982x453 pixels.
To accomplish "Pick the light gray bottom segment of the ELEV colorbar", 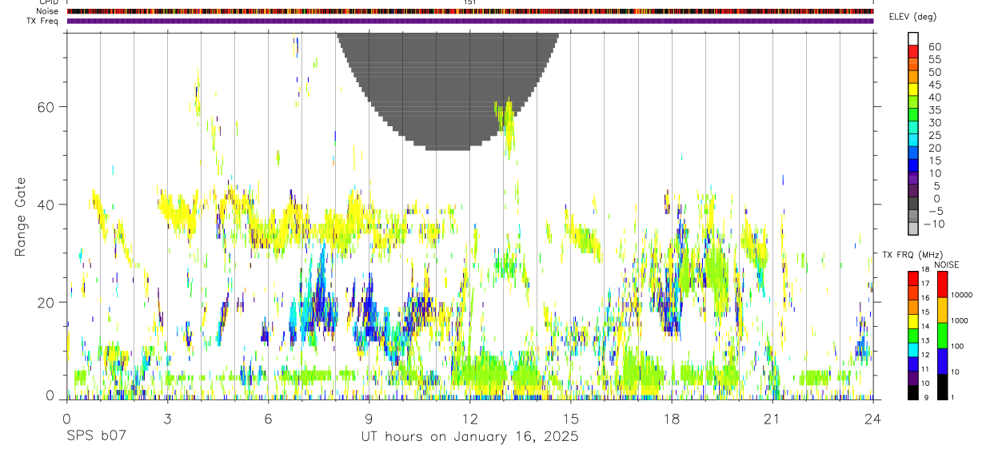I will pyautogui.click(x=913, y=228).
